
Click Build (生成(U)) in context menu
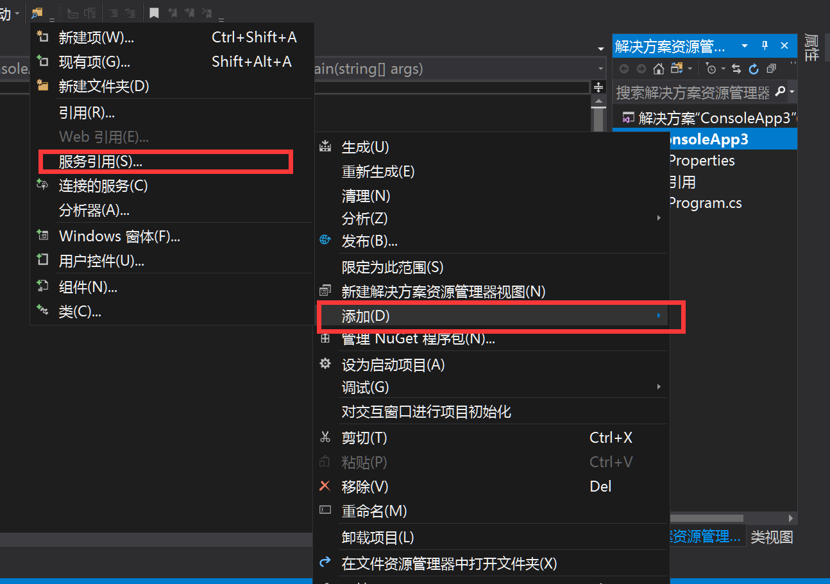click(491, 148)
